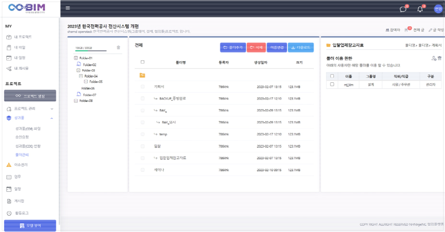Image resolution: width=445 pixels, height=232 pixels.
Task: Click the 성과품 layers icon
Action: (9, 118)
